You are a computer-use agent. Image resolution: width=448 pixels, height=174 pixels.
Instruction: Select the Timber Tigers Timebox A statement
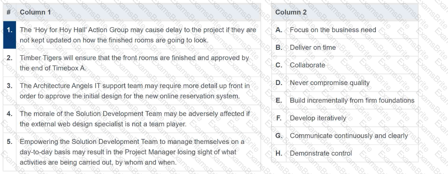134,63
